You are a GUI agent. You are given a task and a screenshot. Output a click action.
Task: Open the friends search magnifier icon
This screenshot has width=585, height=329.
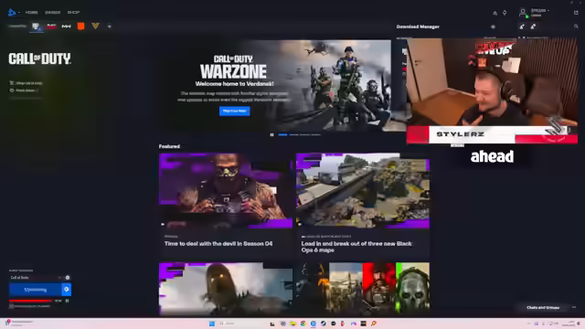(x=576, y=27)
